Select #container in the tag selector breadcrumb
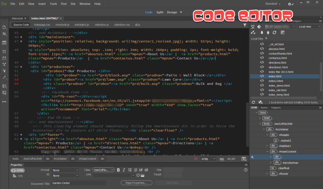This screenshot has width=323, height=189. click(60, 159)
